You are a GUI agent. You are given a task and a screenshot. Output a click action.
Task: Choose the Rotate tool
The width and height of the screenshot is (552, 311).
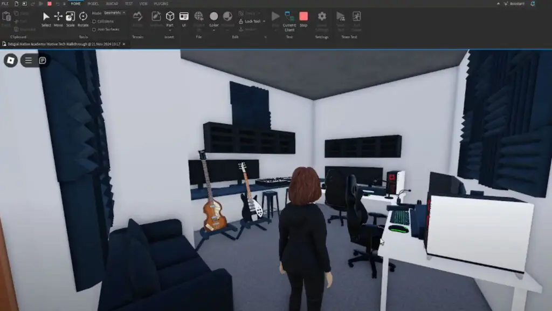pos(83,18)
